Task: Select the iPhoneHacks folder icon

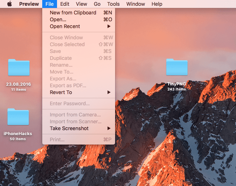Action: coord(18,117)
